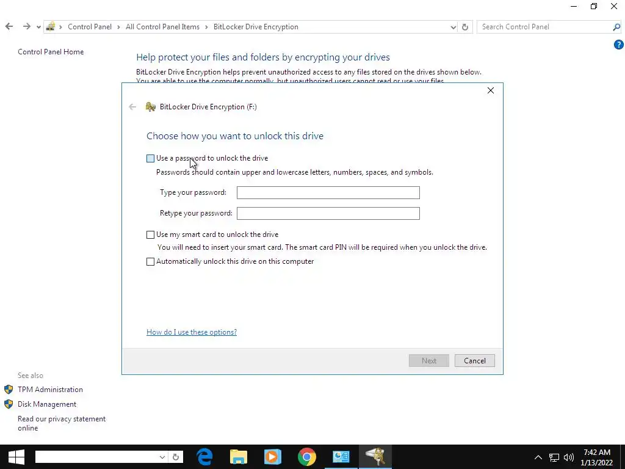Click the shield icon beside Disk Management
This screenshot has width=625, height=469.
pyautogui.click(x=9, y=404)
